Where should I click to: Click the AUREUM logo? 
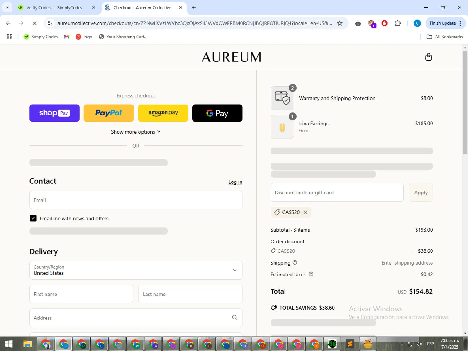(x=231, y=57)
